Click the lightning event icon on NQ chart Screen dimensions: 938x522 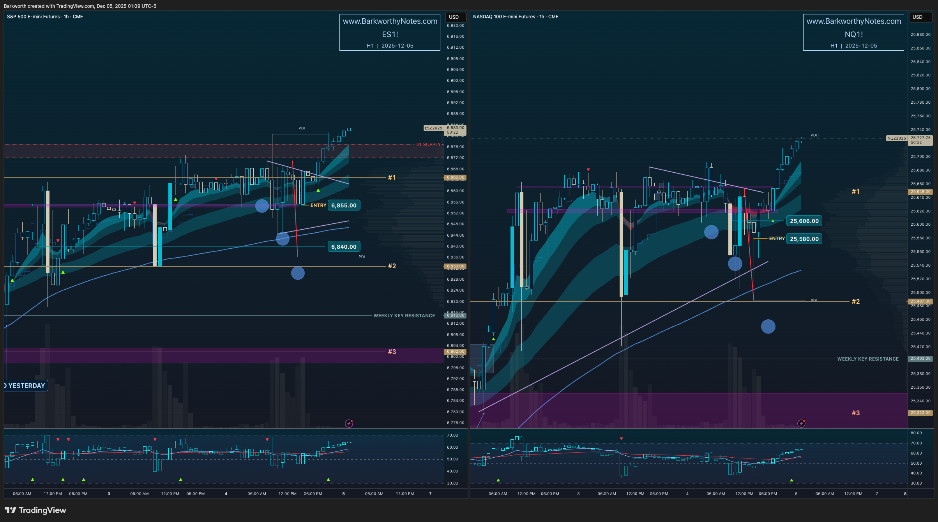[x=801, y=423]
